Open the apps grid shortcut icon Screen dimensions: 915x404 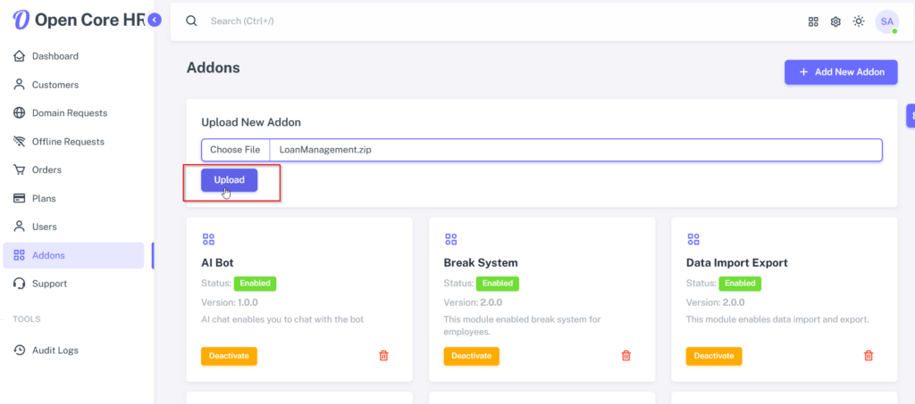coord(813,21)
